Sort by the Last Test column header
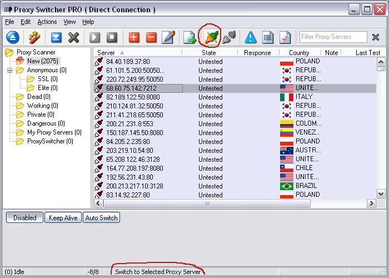This screenshot has height=278, width=389. point(363,53)
